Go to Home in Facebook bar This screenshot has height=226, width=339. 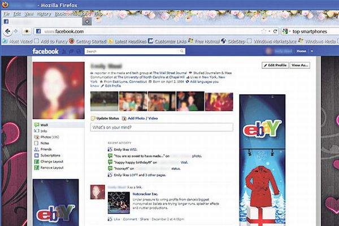301,51
